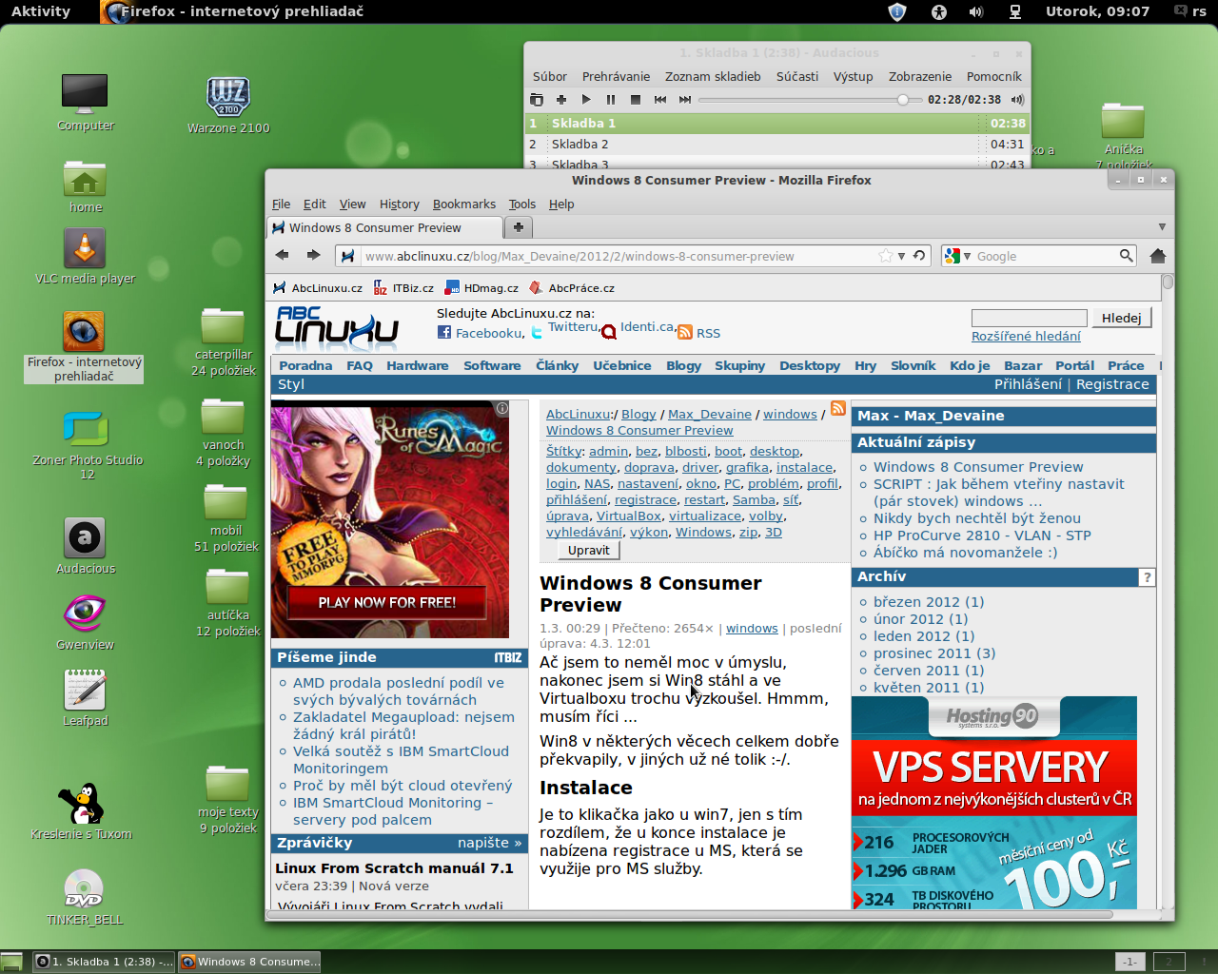The image size is (1218, 974).
Task: Open the VLC media player desktop icon
Action: click(85, 256)
